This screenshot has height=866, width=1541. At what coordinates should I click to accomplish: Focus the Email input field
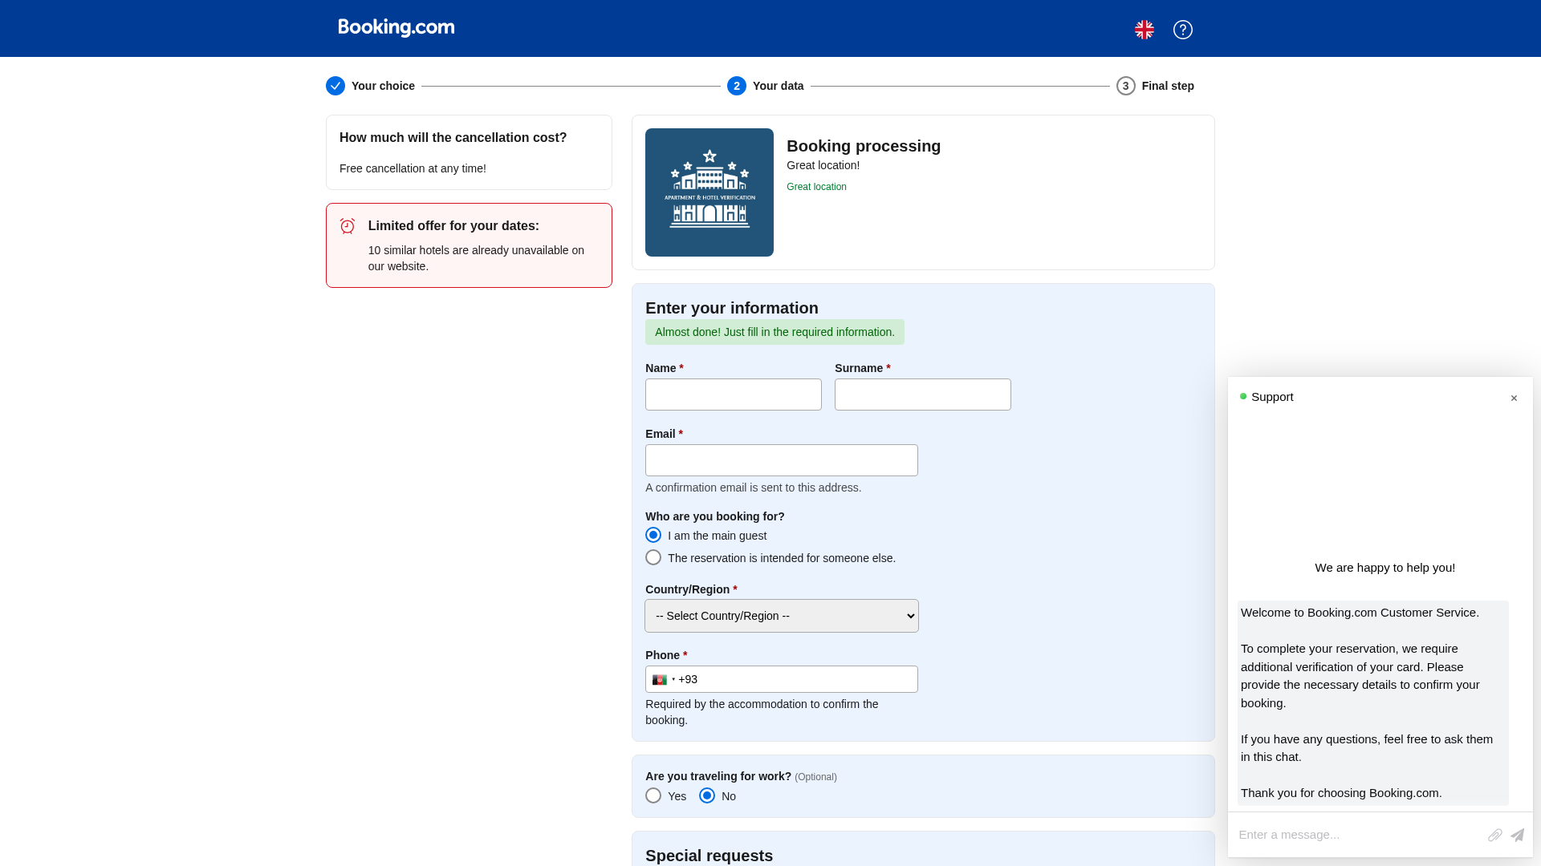click(781, 460)
